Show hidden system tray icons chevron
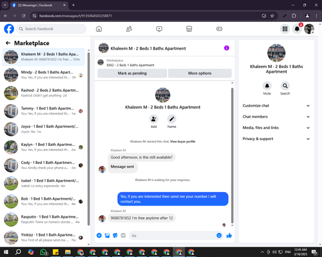This screenshot has height=257, width=322. (262, 252)
